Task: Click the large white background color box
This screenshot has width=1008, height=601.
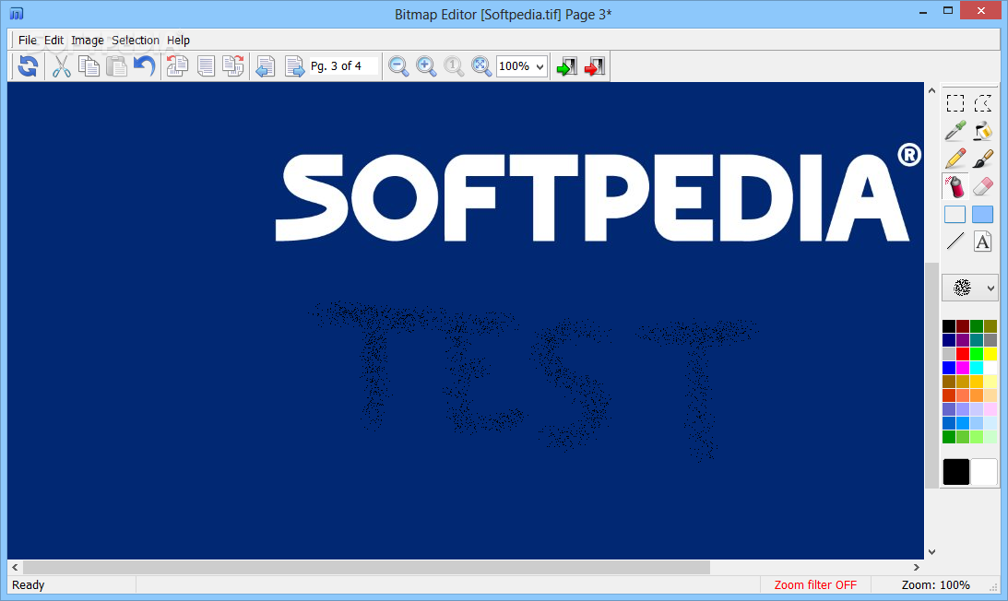Action: (x=984, y=472)
